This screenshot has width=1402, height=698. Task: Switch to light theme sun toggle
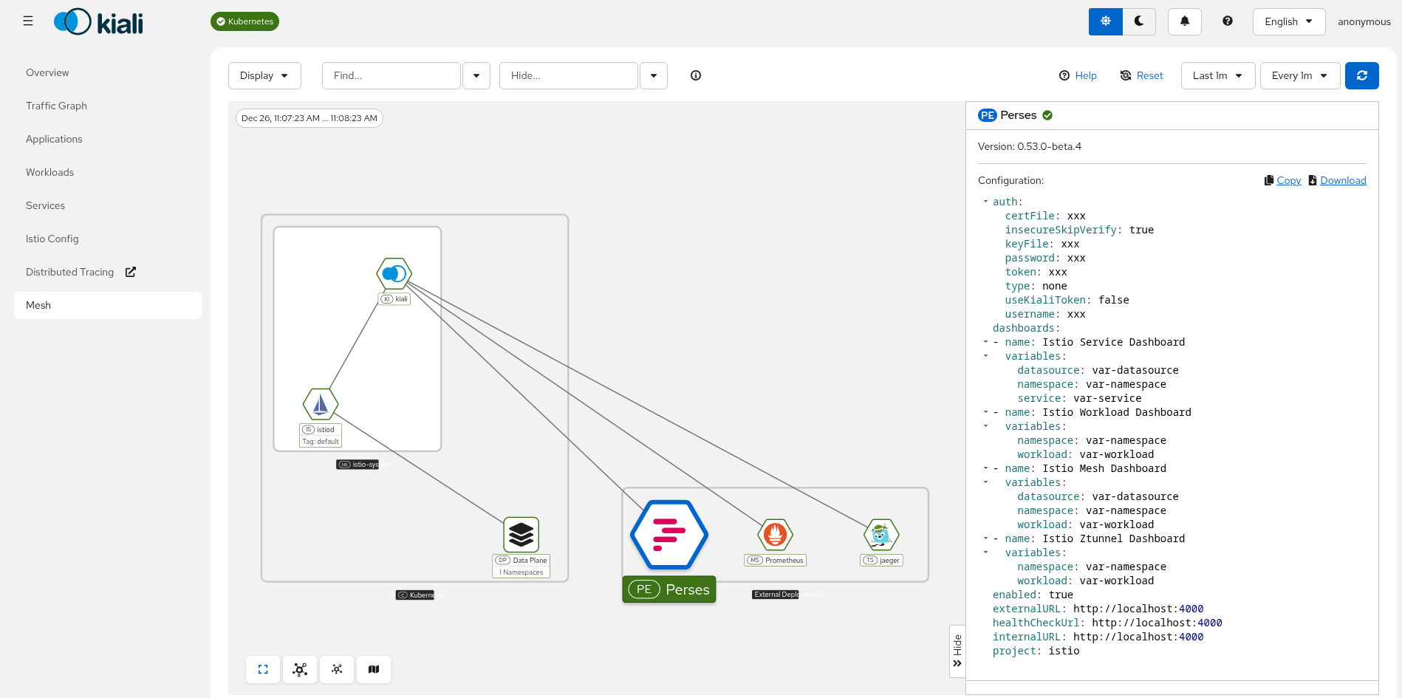pyautogui.click(x=1105, y=21)
